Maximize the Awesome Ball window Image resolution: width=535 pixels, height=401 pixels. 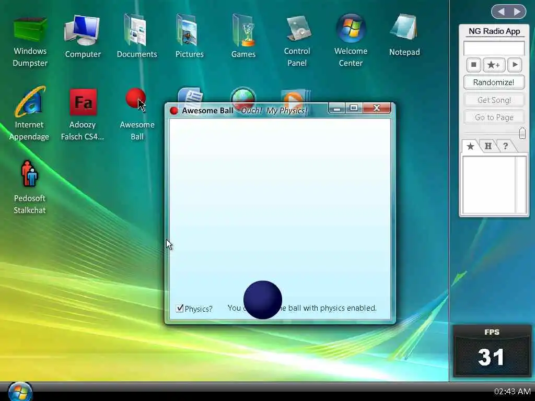[x=354, y=108]
